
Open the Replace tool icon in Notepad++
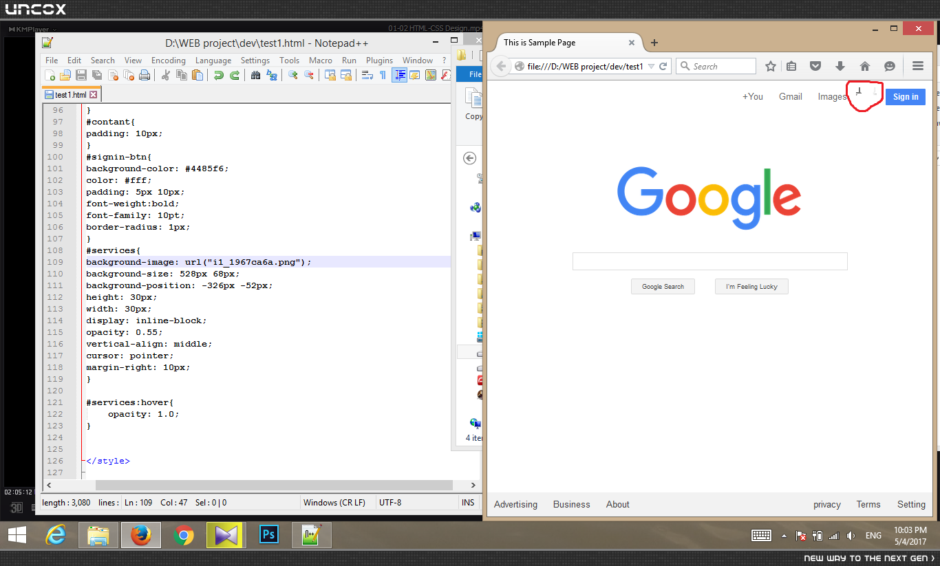click(x=272, y=76)
